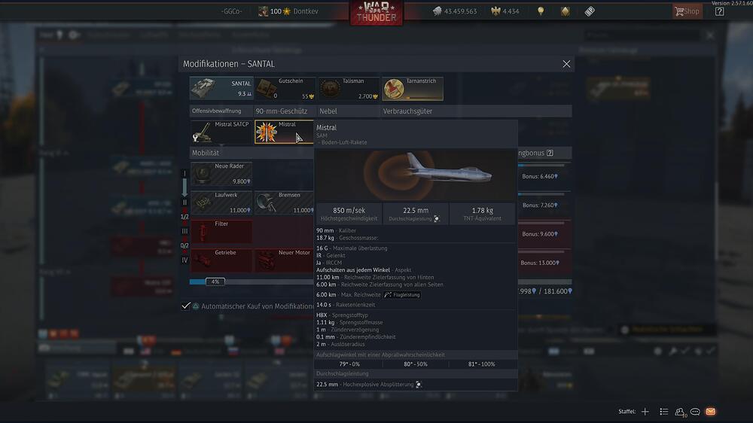This screenshot has width=753, height=423.
Task: Select the Mistral missile modification
Action: (283, 132)
